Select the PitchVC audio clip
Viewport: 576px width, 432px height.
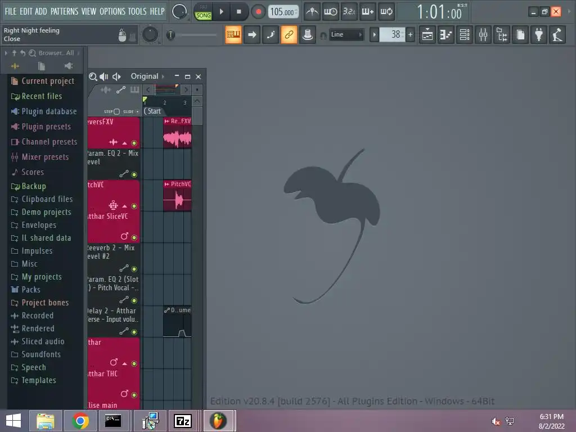pos(177,195)
